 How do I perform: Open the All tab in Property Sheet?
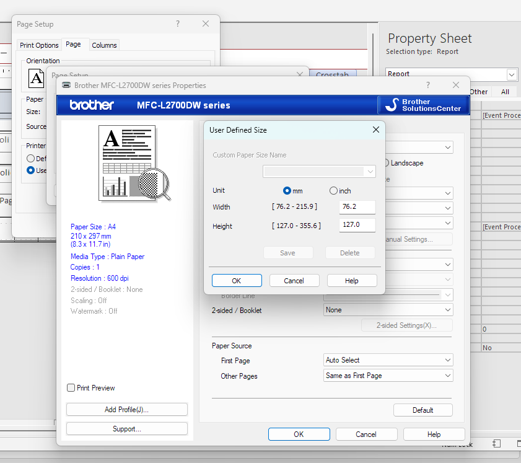(505, 92)
